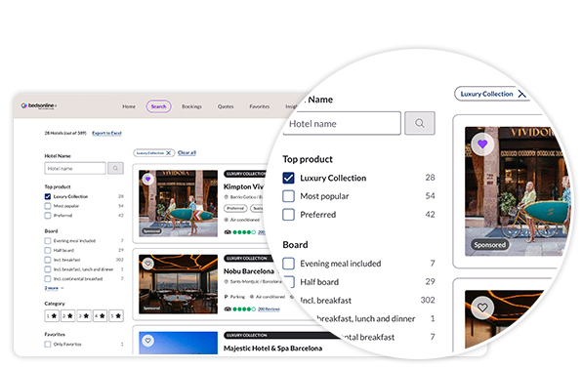The height and width of the screenshot is (370, 582).
Task: Go to the Quotes nav item
Action: coord(226,106)
